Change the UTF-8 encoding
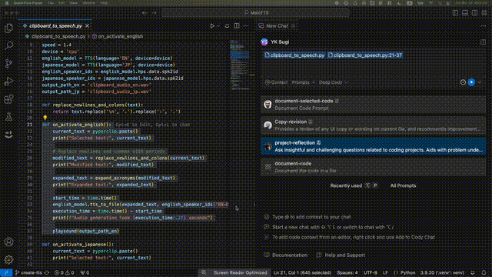The height and width of the screenshot is (277, 492). click(x=371, y=272)
